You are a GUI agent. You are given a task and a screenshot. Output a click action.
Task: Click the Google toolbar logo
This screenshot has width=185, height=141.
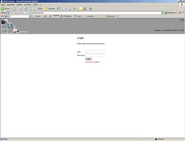pos(4,16)
